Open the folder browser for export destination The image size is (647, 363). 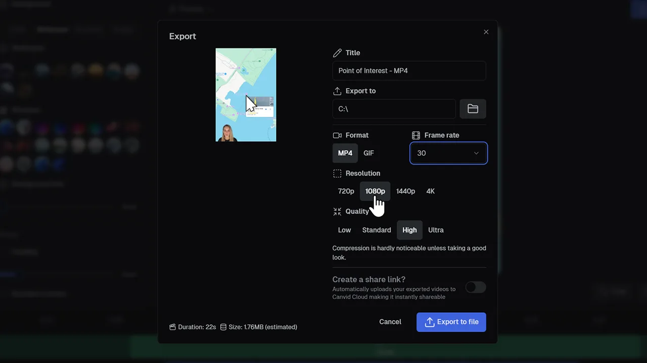[473, 108]
